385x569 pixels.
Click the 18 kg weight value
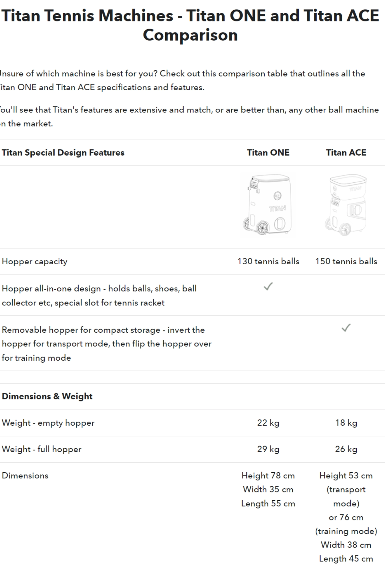346,423
